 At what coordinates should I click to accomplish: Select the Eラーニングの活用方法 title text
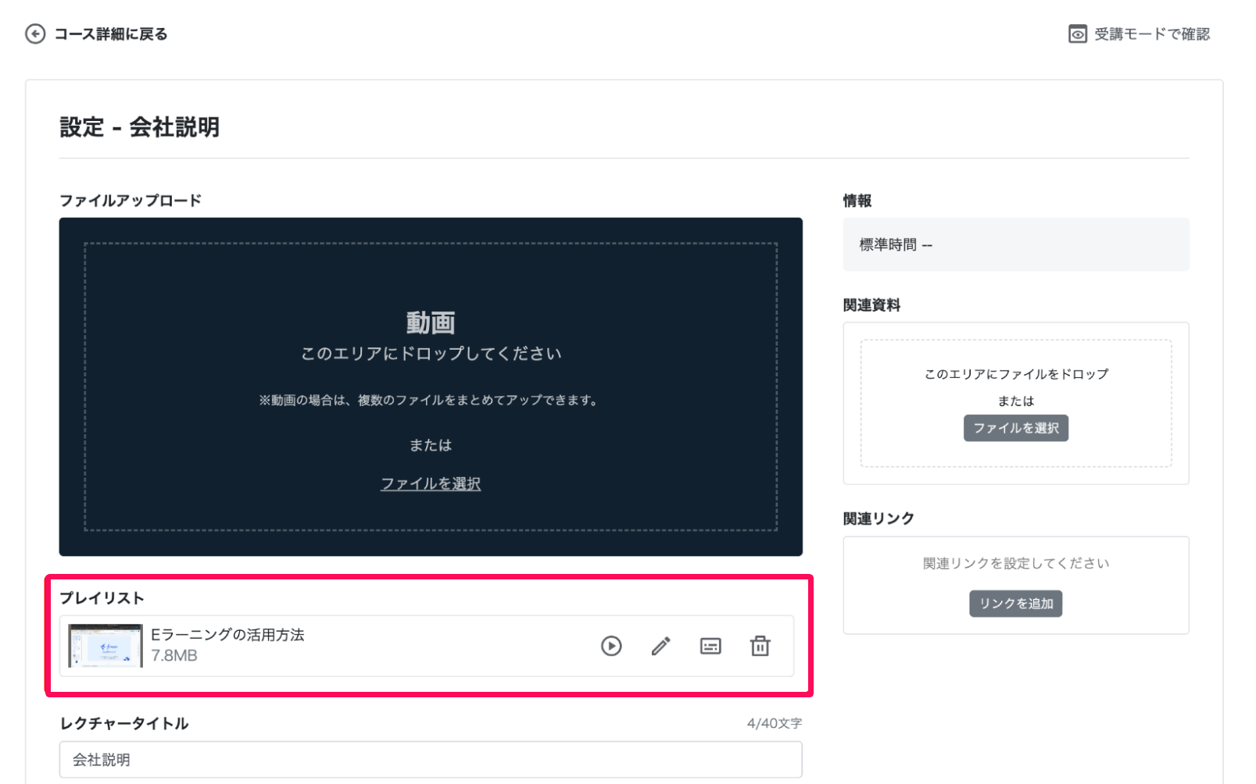[x=227, y=635]
